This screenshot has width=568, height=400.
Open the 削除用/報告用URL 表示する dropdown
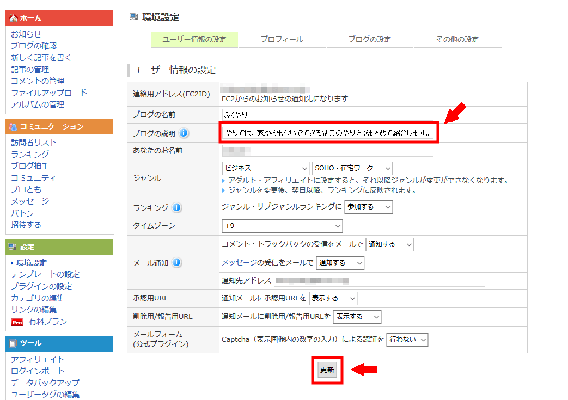pyautogui.click(x=357, y=317)
